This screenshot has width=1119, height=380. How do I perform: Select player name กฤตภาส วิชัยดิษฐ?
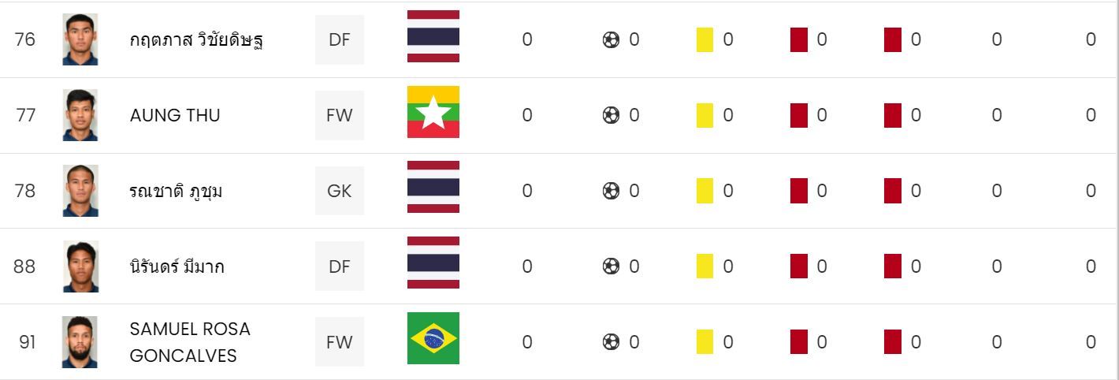point(196,39)
